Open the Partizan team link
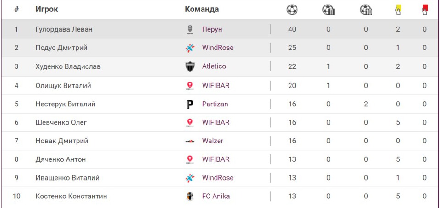The height and width of the screenshot is (208, 440). 215,104
